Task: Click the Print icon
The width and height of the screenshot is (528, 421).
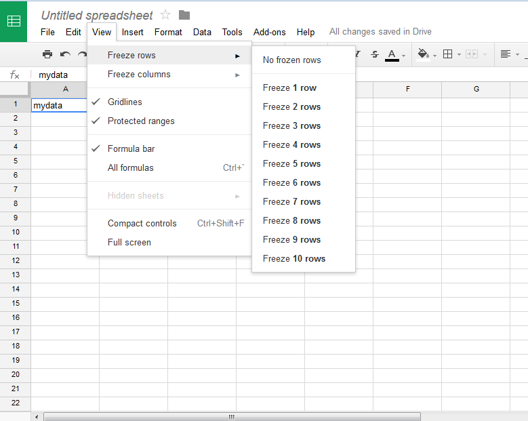Action: 47,54
